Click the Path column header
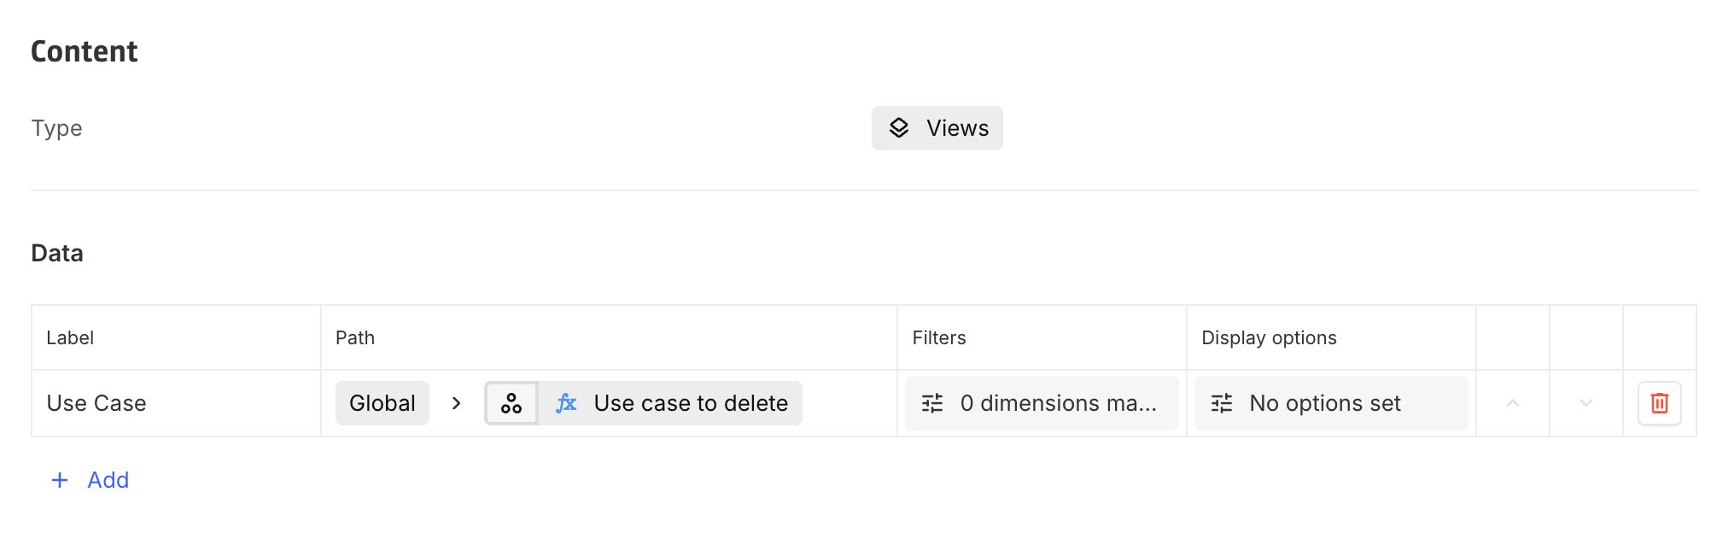This screenshot has width=1711, height=533. pyautogui.click(x=354, y=337)
